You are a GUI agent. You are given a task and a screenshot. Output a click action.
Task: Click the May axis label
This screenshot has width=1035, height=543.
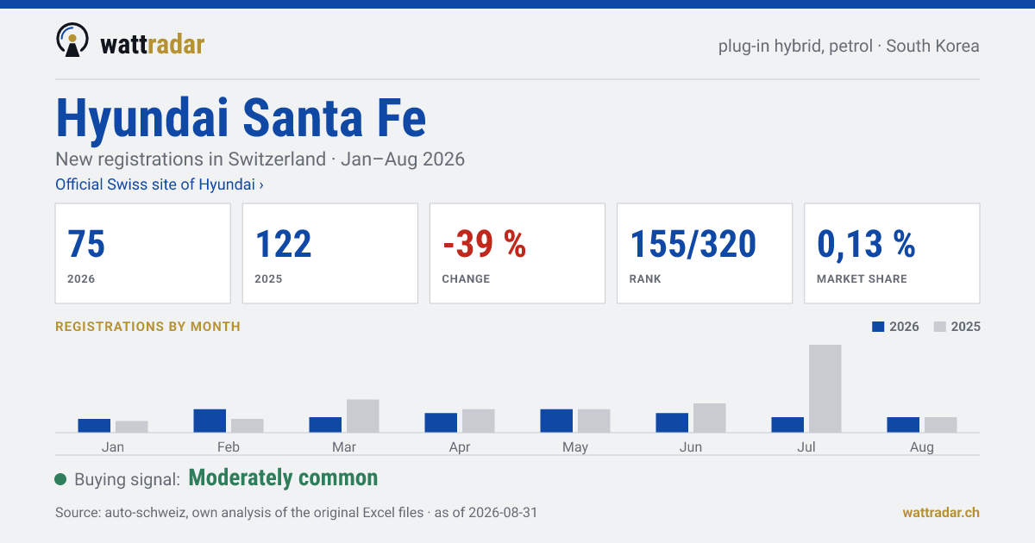(x=575, y=447)
